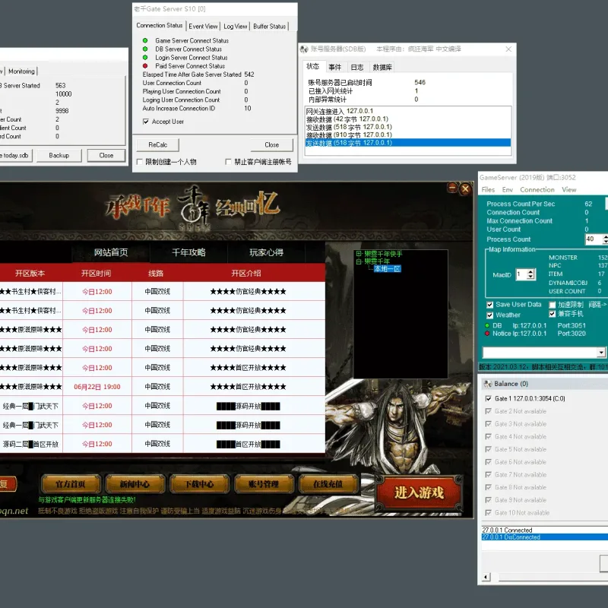Screen dimensions: 608x608
Task: Open the empty combo box in GameServer
Action: (601, 352)
